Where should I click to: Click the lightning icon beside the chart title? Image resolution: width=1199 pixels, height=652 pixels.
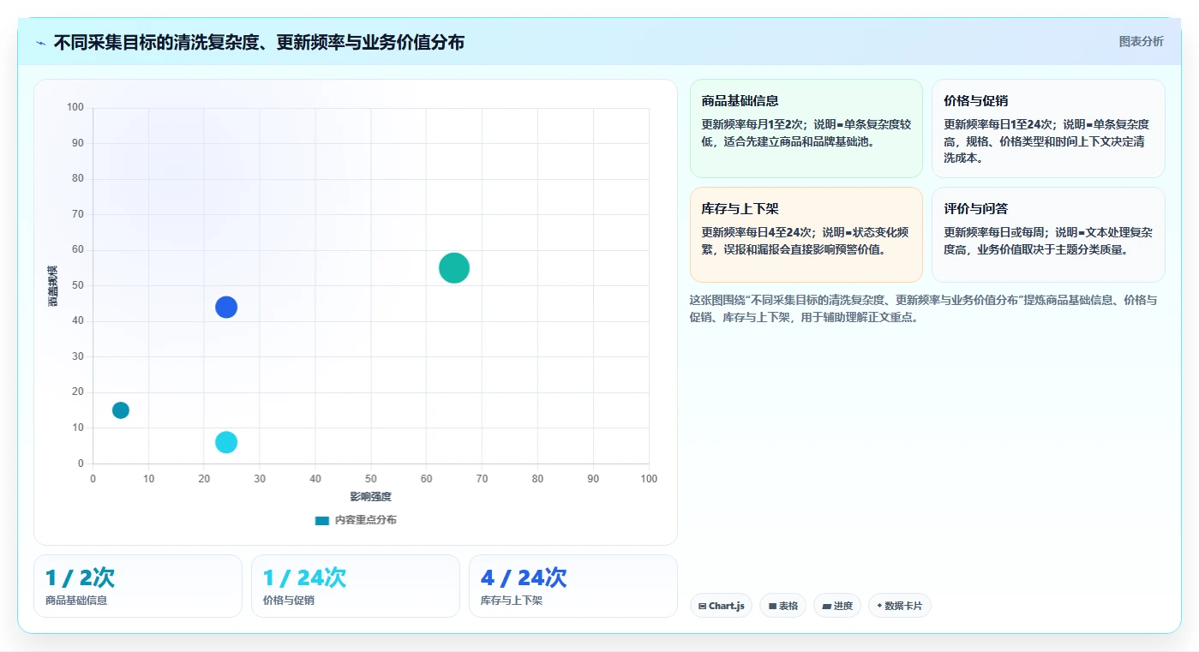click(40, 43)
